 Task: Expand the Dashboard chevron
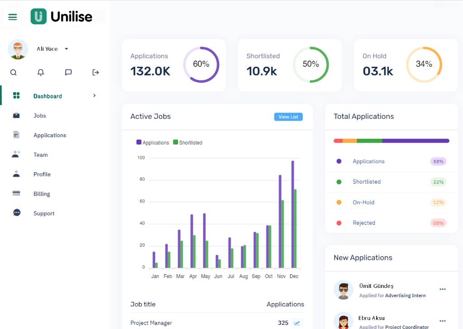[94, 95]
